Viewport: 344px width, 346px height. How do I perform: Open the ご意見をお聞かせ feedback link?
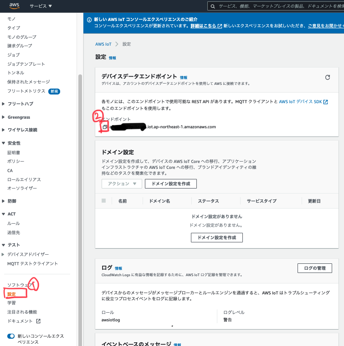pos(326,26)
